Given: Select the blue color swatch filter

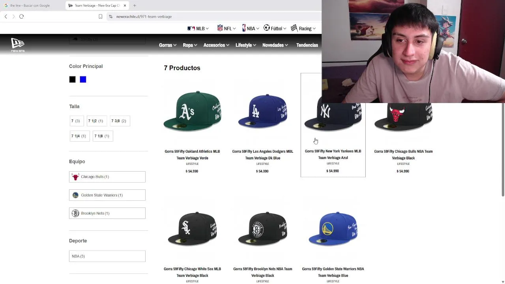Looking at the screenshot, I should pyautogui.click(x=83, y=80).
